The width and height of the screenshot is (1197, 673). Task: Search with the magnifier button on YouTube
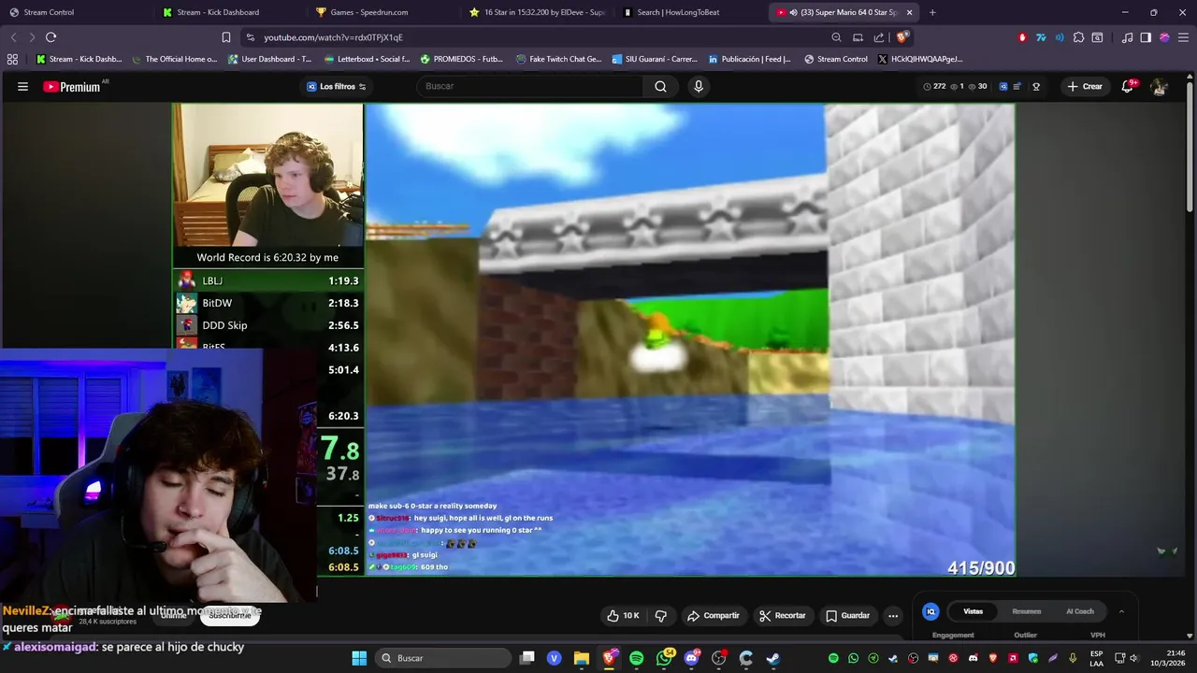(x=660, y=86)
